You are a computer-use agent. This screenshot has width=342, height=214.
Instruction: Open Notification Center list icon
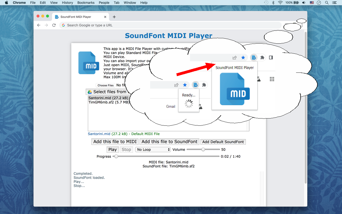[334, 3]
